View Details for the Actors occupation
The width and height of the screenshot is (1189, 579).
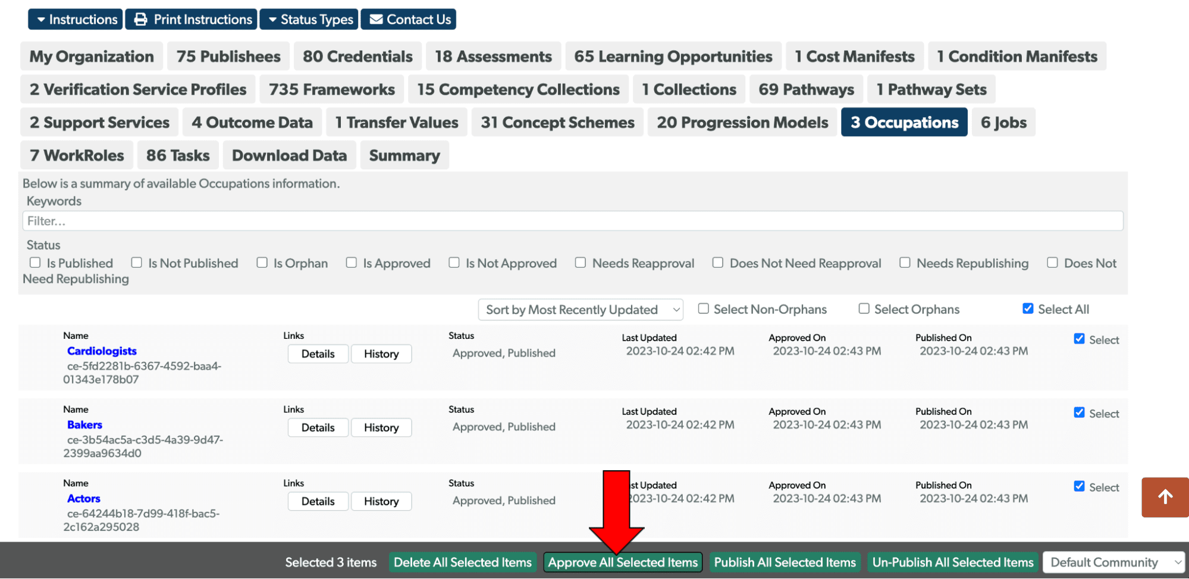click(318, 501)
